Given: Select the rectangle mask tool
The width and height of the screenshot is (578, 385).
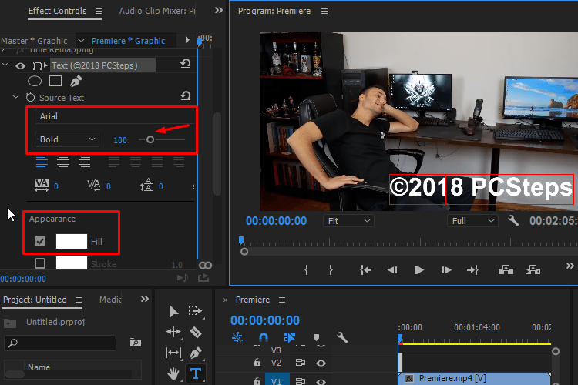Looking at the screenshot, I should [55, 81].
